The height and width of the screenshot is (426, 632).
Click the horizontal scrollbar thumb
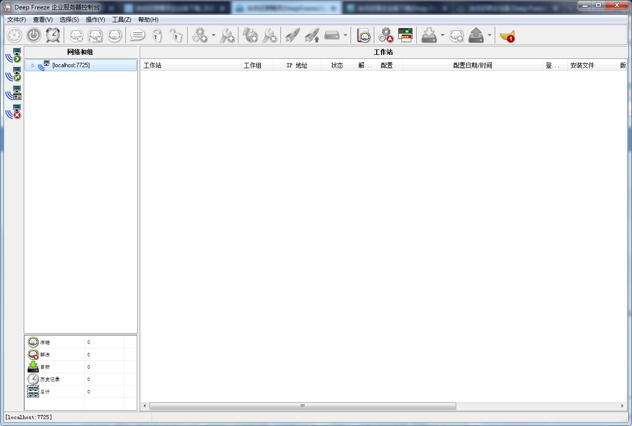coord(303,406)
